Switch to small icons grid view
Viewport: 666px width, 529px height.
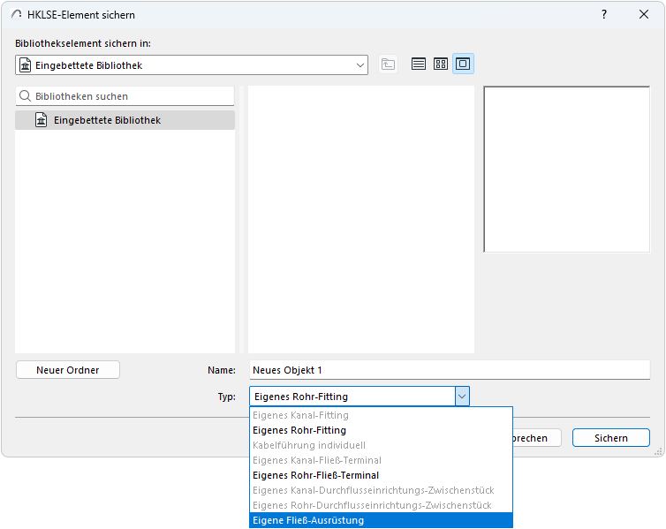pos(441,64)
